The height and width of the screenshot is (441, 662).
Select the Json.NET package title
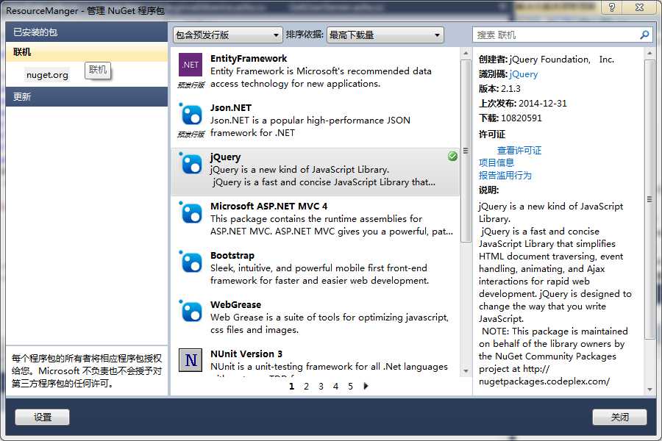[230, 107]
